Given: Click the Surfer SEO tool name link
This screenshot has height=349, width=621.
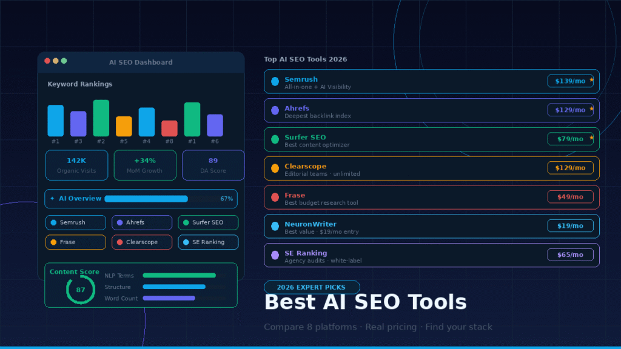Looking at the screenshot, I should pos(305,138).
